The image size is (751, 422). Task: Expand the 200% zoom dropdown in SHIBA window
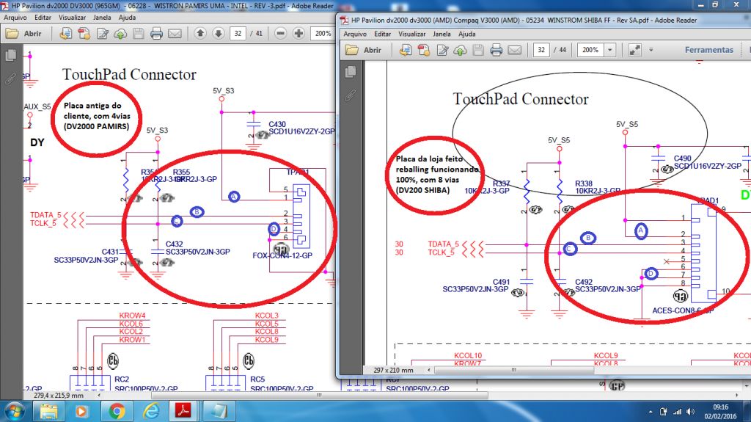[x=609, y=50]
